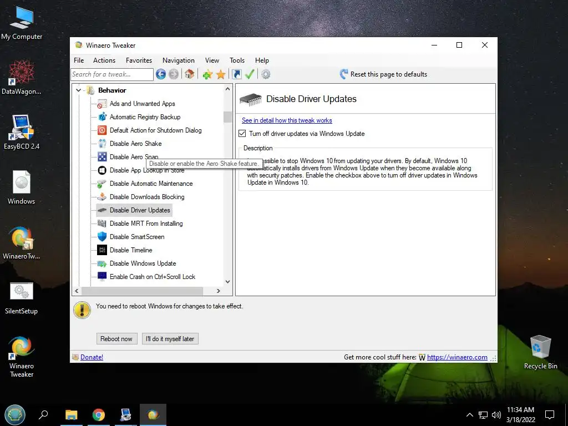Open See in detail how this tweak works link
Screen dimensions: 568x426
pyautogui.click(x=287, y=120)
